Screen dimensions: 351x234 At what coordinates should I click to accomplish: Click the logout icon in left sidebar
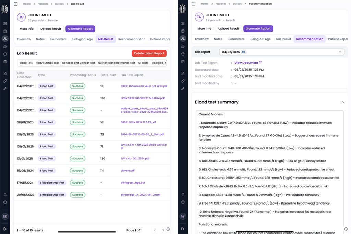pos(5,229)
